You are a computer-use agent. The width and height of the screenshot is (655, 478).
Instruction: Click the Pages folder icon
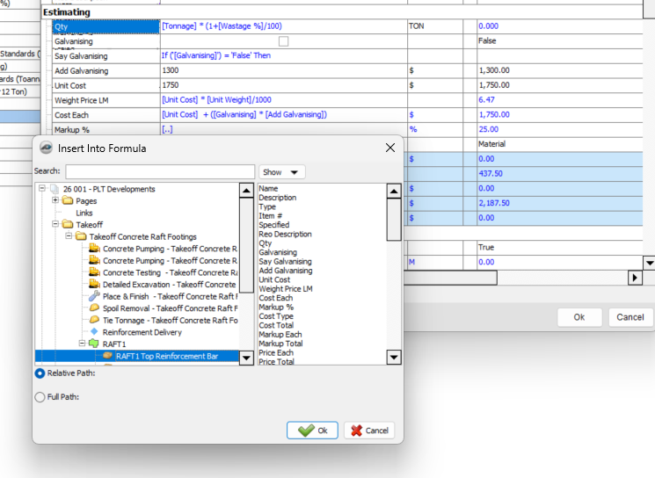(68, 201)
